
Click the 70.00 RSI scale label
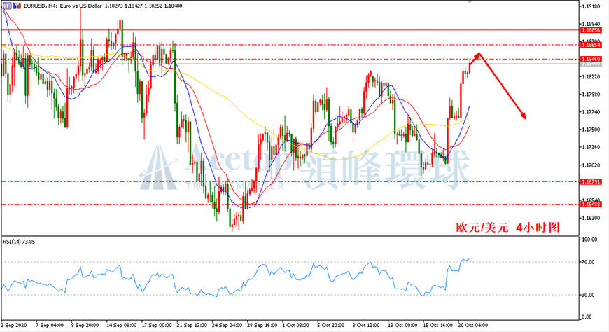[588, 262]
